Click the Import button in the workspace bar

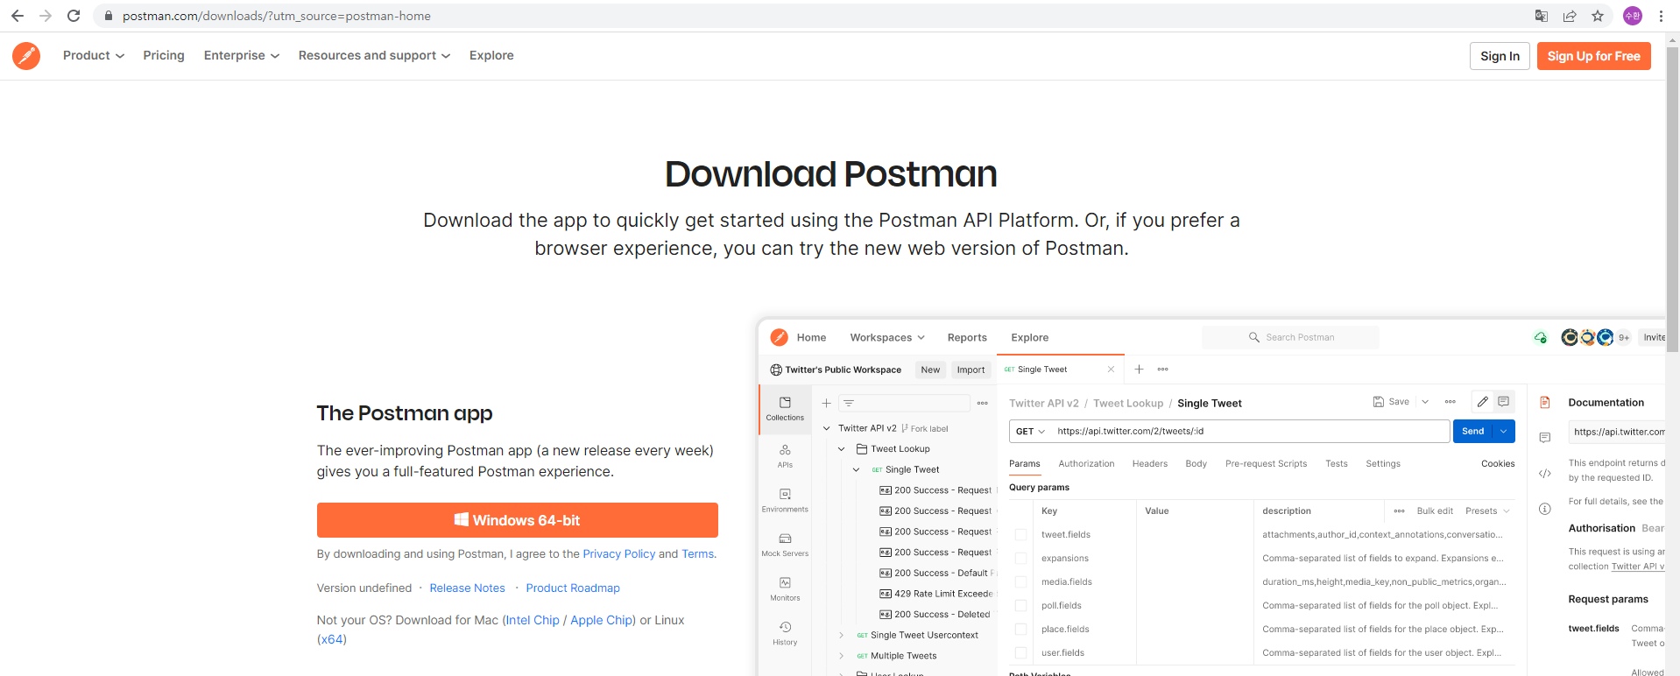point(971,370)
